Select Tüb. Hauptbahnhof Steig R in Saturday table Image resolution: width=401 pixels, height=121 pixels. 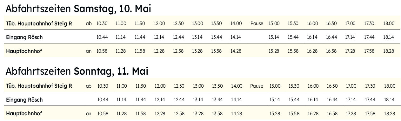click(39, 23)
